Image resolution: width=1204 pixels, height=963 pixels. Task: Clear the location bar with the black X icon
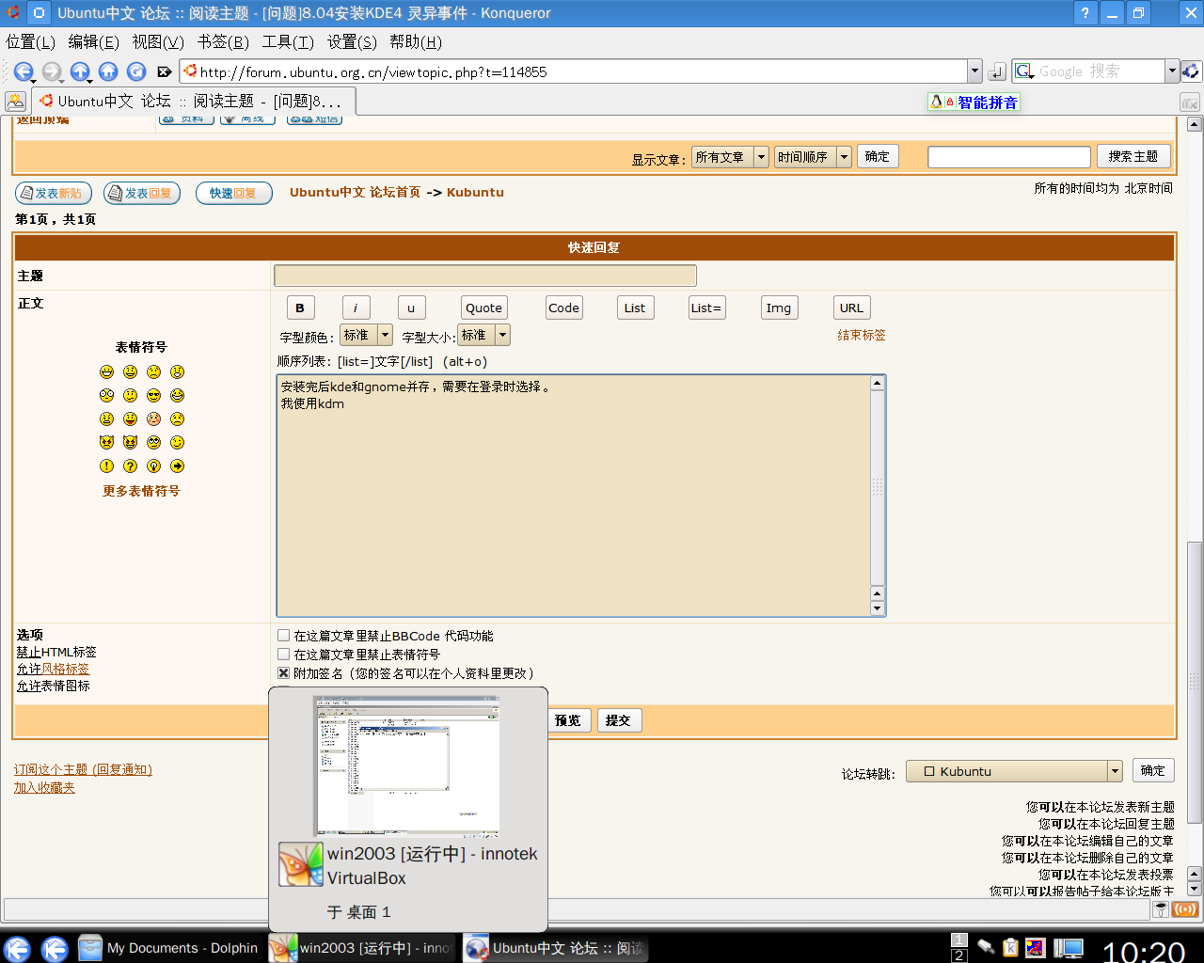[164, 71]
